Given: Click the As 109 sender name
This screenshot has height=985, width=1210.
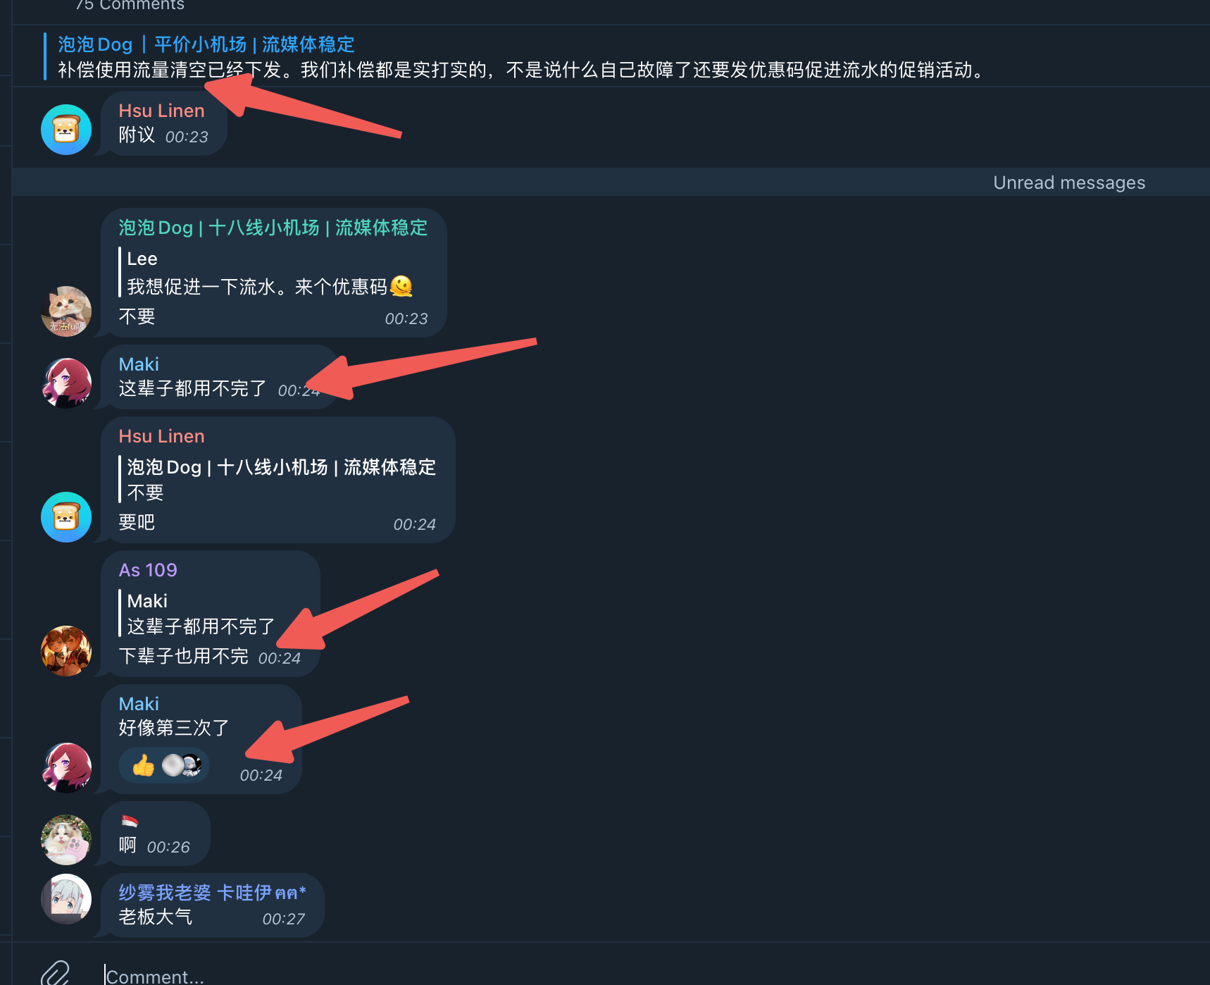Looking at the screenshot, I should [x=148, y=570].
